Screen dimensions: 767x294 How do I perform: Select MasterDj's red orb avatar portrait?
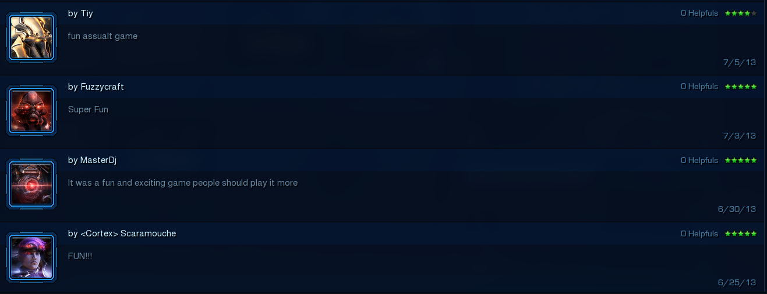pos(31,185)
